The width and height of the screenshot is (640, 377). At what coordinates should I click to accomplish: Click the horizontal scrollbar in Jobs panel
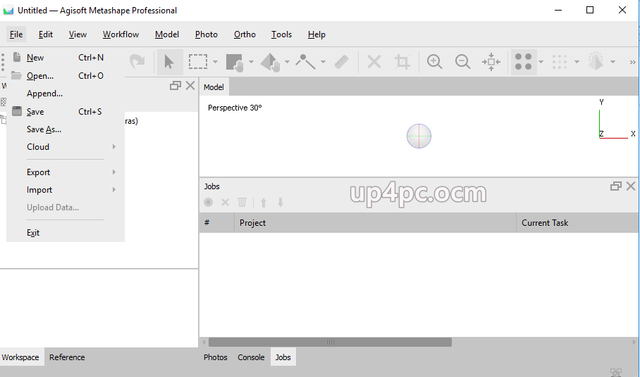(330, 342)
